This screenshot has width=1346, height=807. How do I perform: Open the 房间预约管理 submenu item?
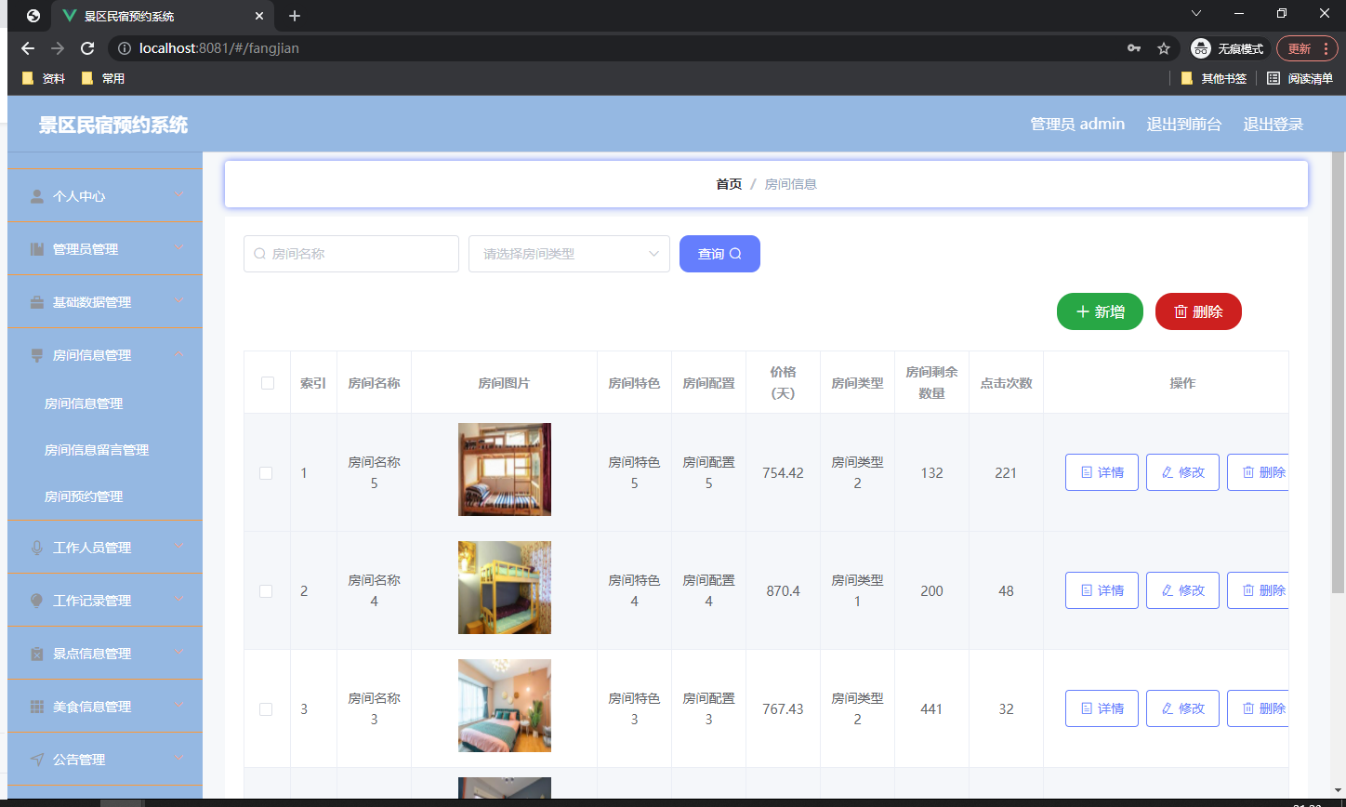point(105,496)
